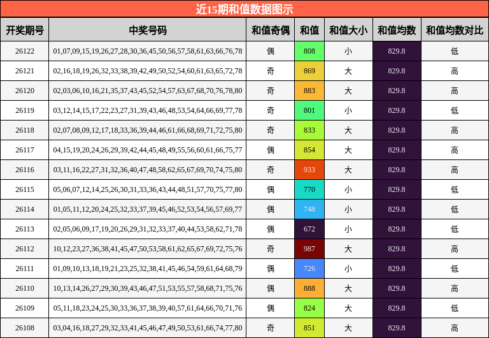Viewport: 489px width, 338px height.
Task: Click the 低 comparison cell in row 26109
Action: pyautogui.click(x=455, y=308)
